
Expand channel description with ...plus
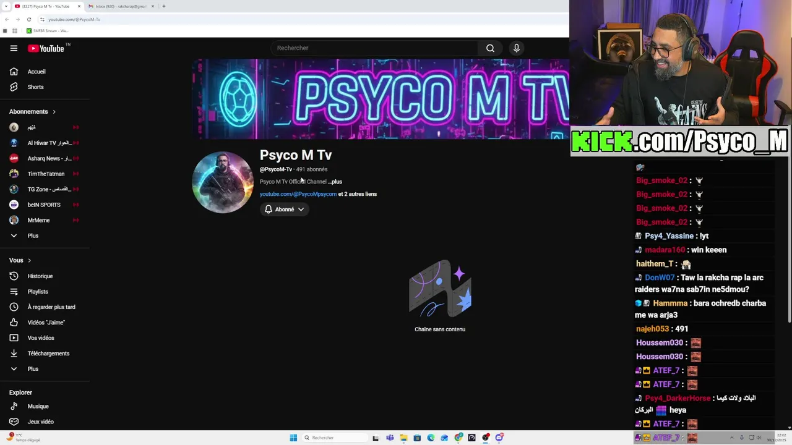(335, 182)
